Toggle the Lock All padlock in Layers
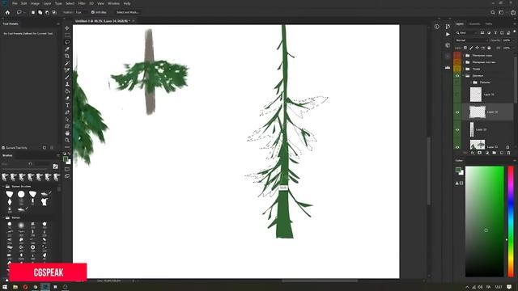Screen dimensions: 518x291 coord(489,48)
